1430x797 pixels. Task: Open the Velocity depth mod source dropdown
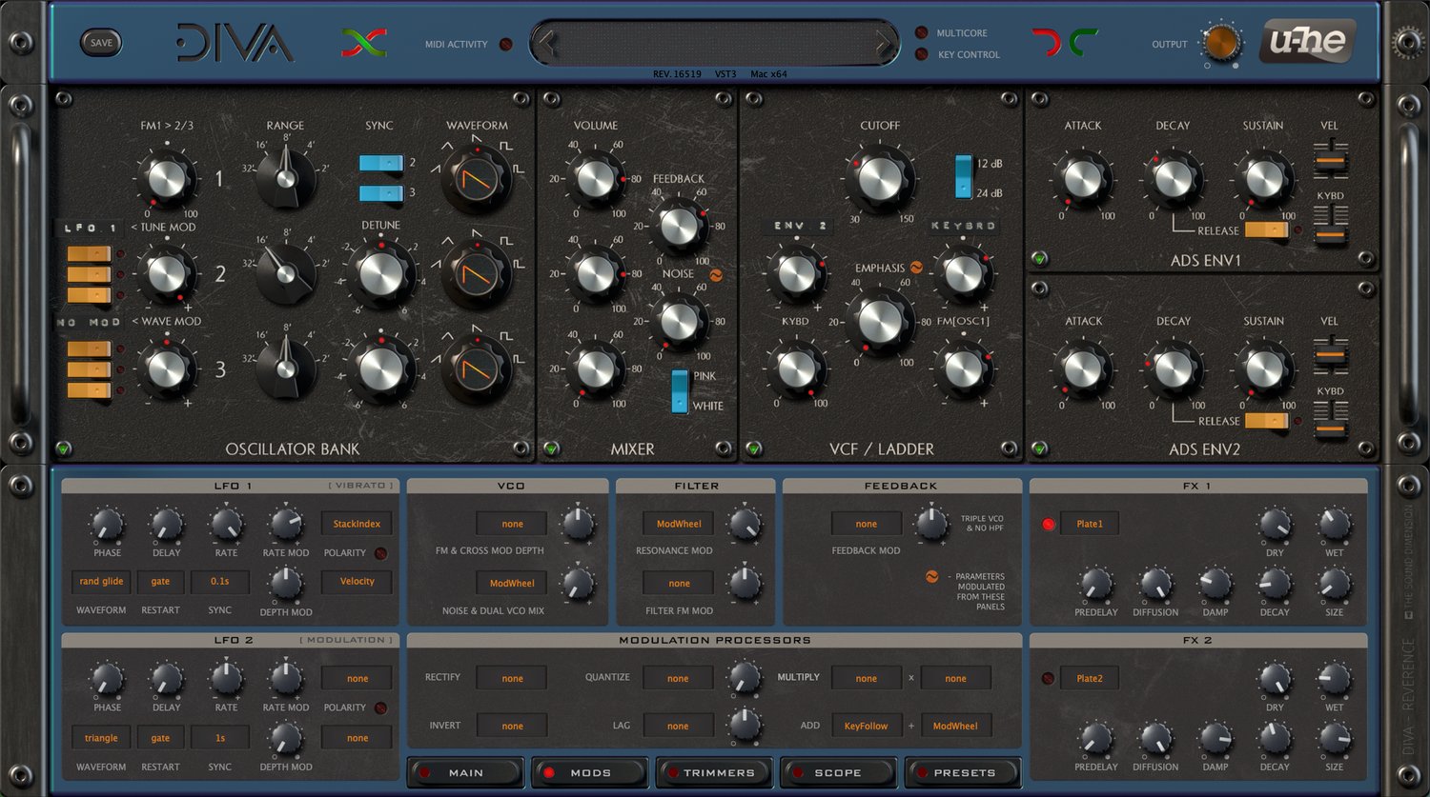click(357, 581)
